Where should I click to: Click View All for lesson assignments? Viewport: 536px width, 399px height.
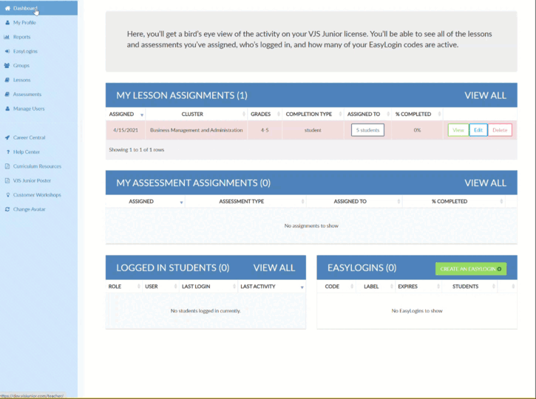485,95
